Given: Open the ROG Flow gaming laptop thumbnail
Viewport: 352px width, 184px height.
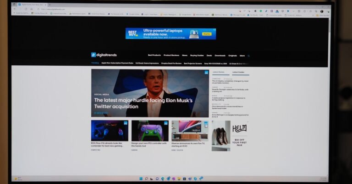Looking at the screenshot, I should [110, 131].
